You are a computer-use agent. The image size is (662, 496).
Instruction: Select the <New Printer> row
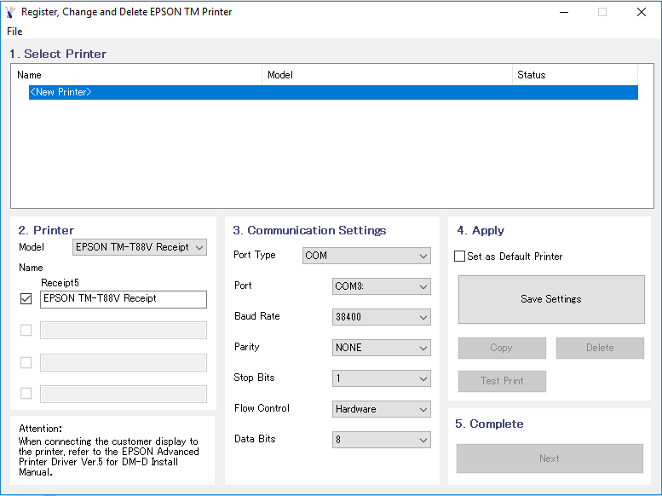point(333,92)
